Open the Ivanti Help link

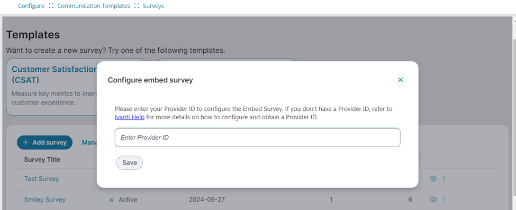130,117
